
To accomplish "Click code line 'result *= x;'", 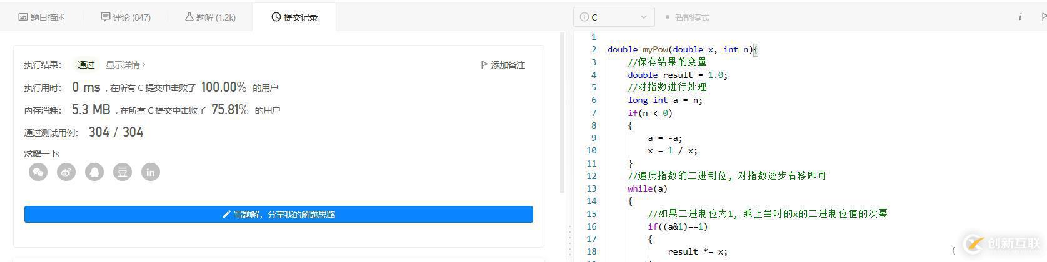I will pyautogui.click(x=698, y=251).
